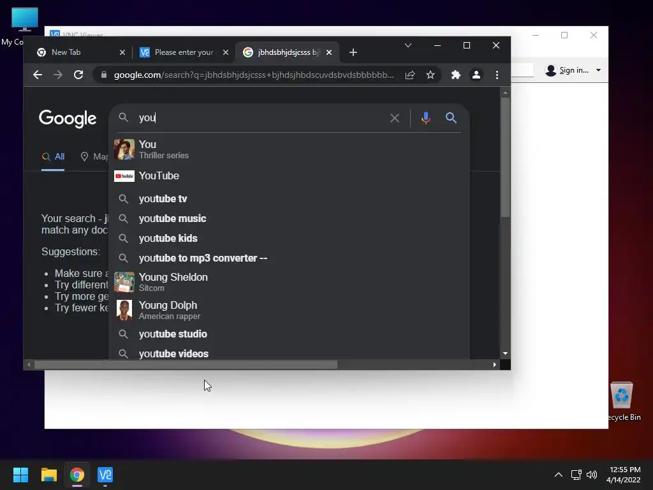The height and width of the screenshot is (490, 653).
Task: Open the clock showing 12:55 PM
Action: (x=624, y=475)
